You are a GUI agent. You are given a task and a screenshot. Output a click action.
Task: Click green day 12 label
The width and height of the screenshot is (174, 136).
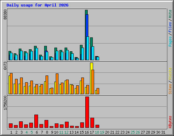click(66, 132)
